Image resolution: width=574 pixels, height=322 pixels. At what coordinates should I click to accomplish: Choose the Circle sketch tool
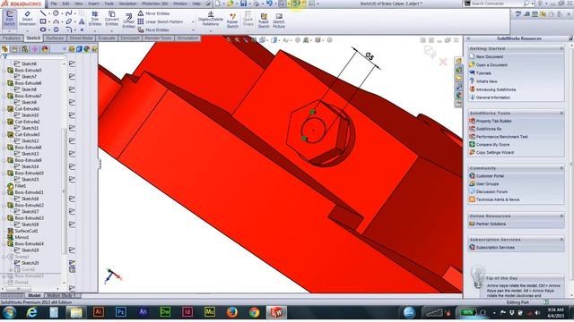(x=56, y=13)
